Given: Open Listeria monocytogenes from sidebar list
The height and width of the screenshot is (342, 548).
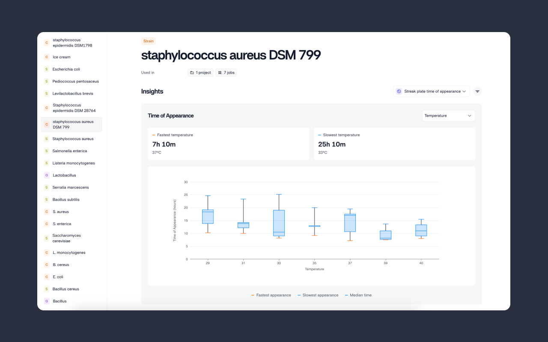Looking at the screenshot, I should pos(74,163).
